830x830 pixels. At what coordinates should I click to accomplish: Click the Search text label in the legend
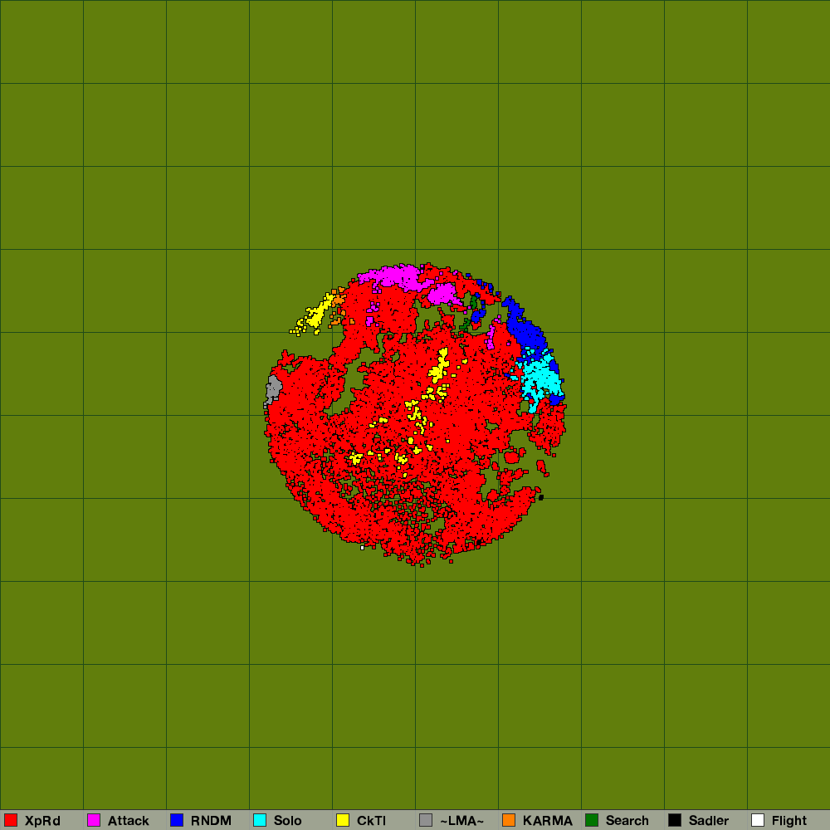627,821
